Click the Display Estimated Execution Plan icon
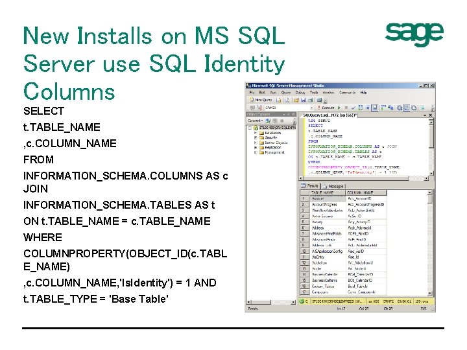467x350 pixels. tap(361, 108)
